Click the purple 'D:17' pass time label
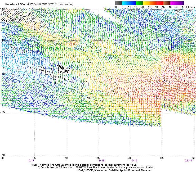 click(31, 161)
